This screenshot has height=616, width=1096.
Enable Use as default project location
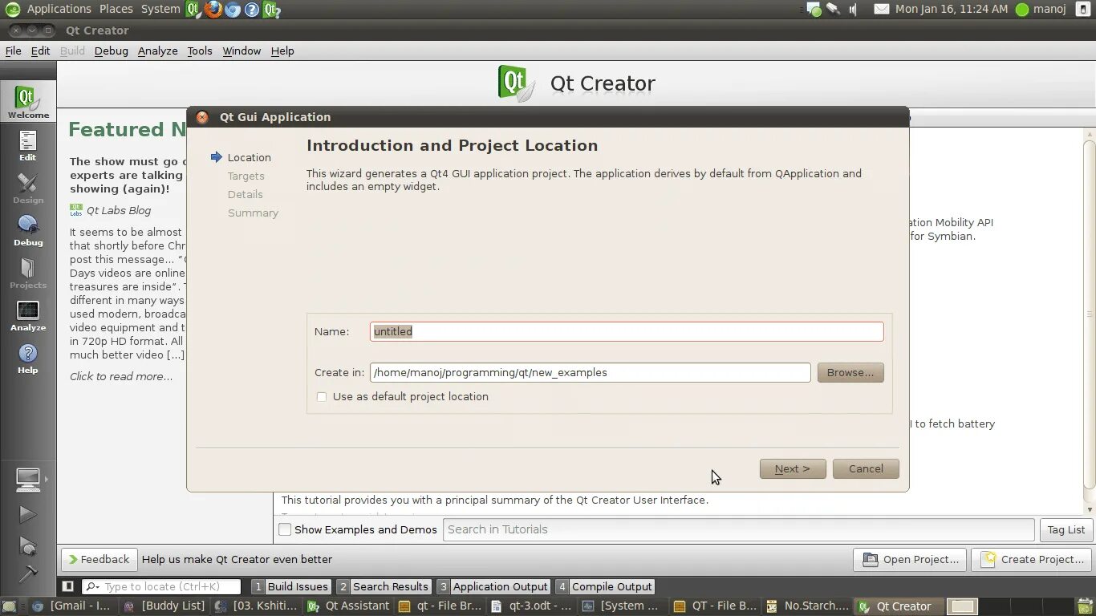coord(322,396)
